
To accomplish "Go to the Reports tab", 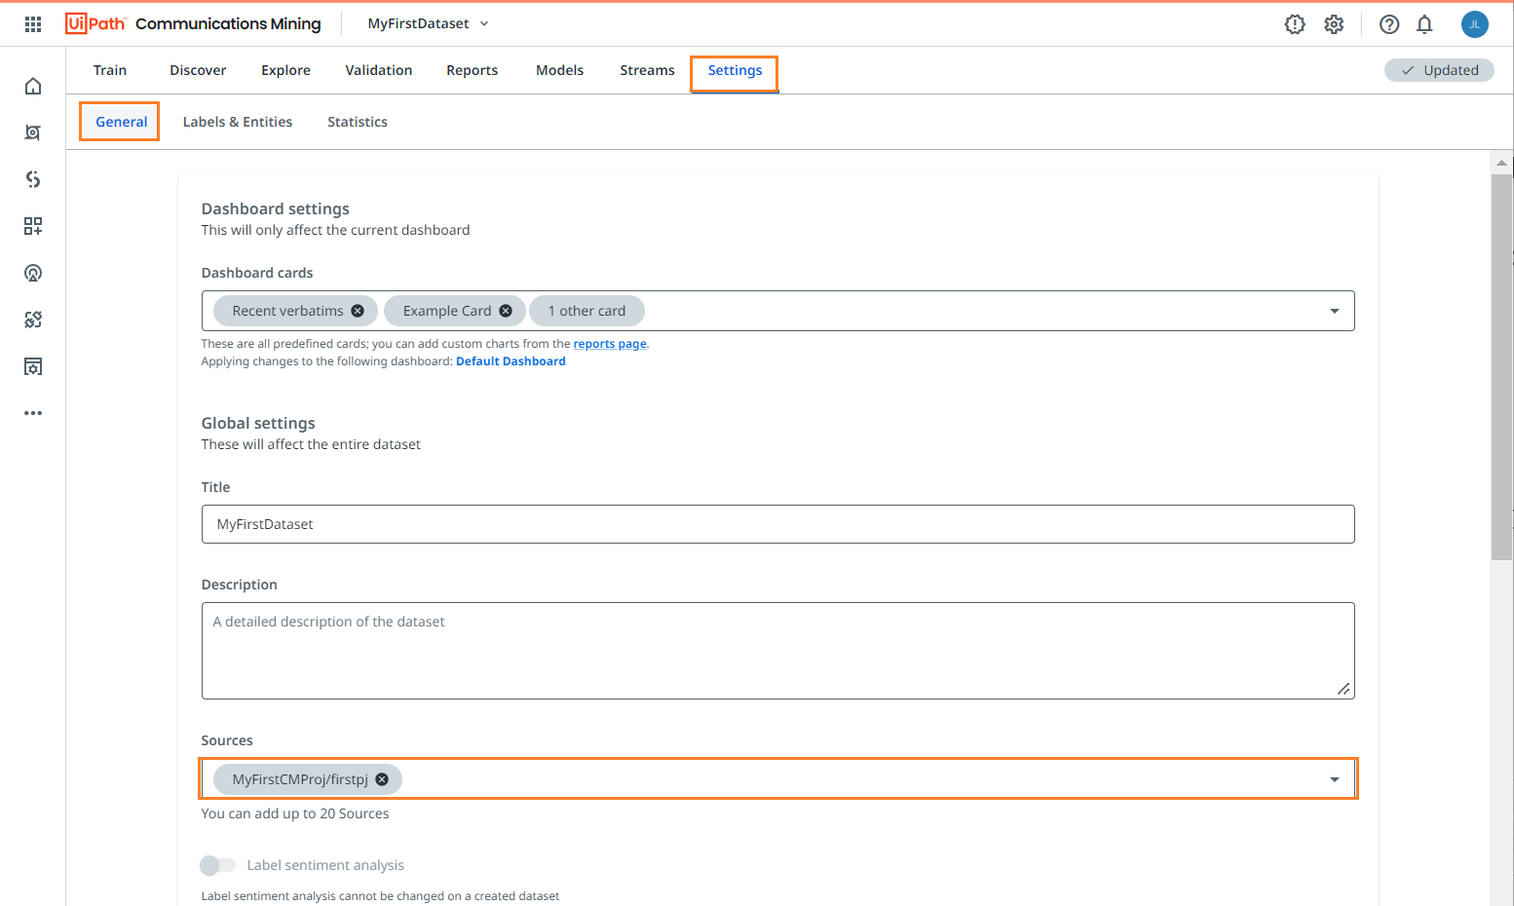I will tap(473, 70).
